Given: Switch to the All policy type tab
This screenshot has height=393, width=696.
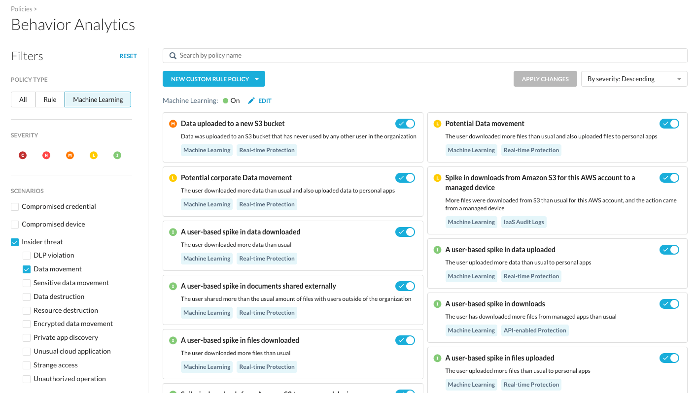Looking at the screenshot, I should (x=23, y=99).
